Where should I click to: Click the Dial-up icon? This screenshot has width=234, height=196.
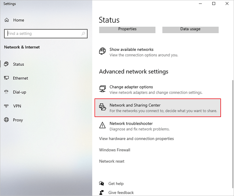pyautogui.click(x=6, y=92)
